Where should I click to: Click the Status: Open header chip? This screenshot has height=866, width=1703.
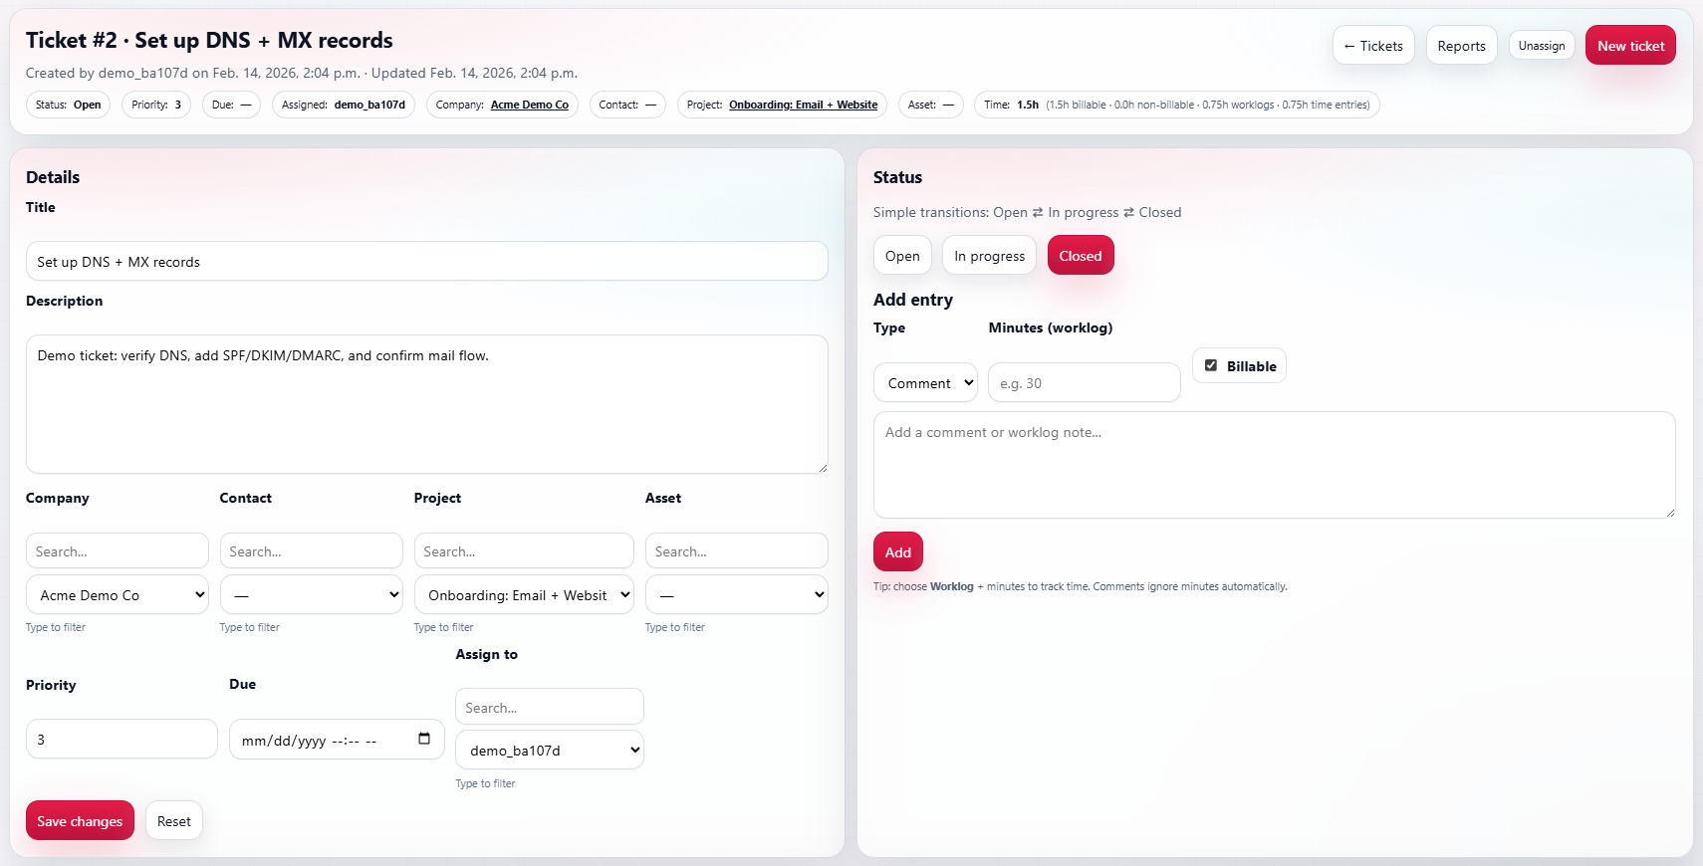(68, 105)
